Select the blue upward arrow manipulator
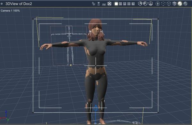The image size is (192, 125). [96, 108]
